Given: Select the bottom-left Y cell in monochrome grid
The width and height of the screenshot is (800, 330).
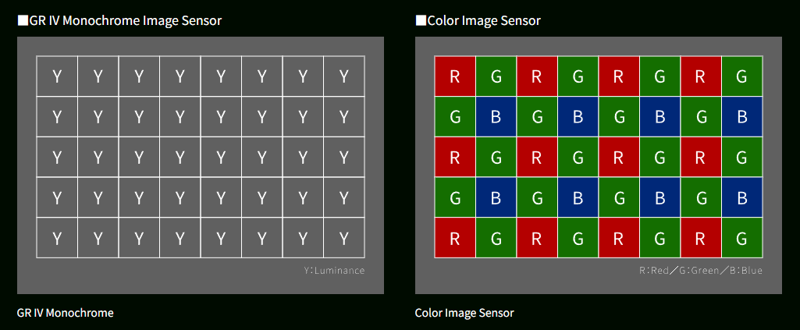Looking at the screenshot, I should tap(57, 237).
